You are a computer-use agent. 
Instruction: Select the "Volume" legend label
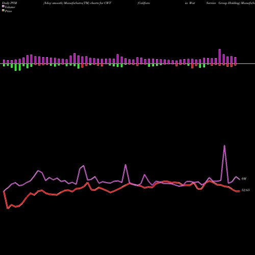10,7
